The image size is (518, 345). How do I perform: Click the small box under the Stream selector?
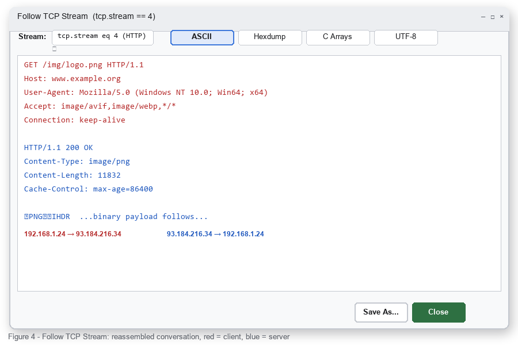(x=55, y=49)
